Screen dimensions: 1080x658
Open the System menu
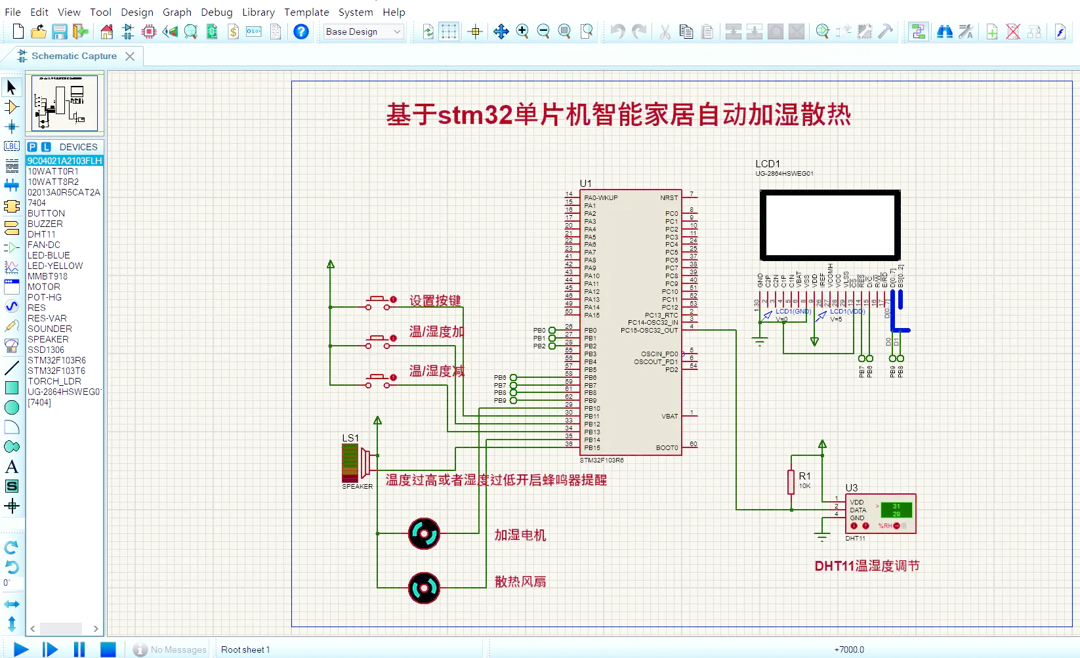[x=356, y=12]
